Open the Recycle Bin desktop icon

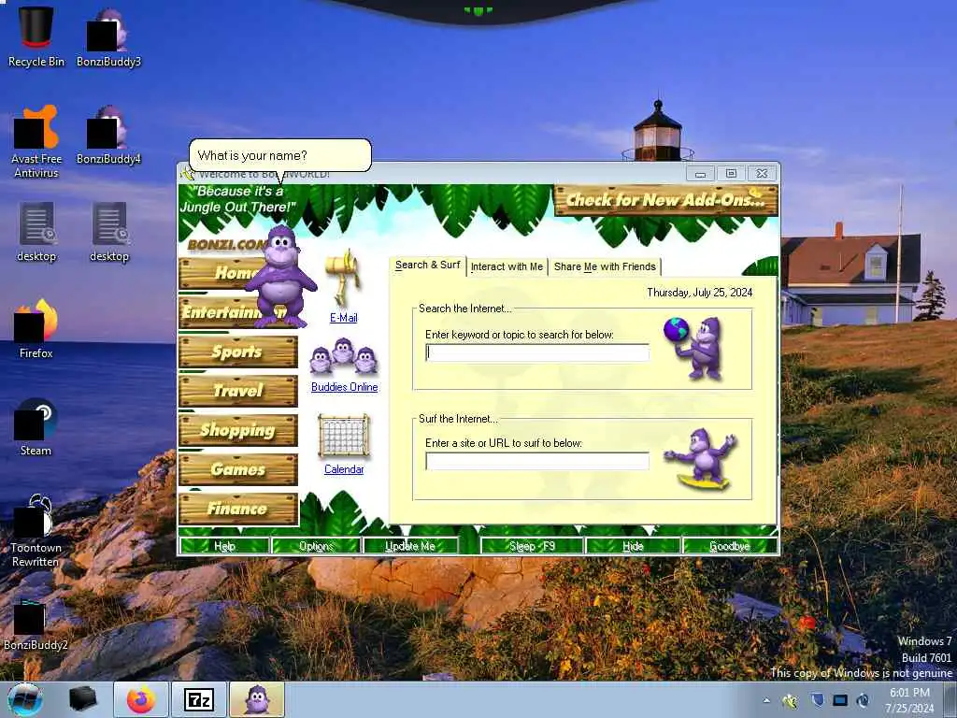(x=36, y=36)
